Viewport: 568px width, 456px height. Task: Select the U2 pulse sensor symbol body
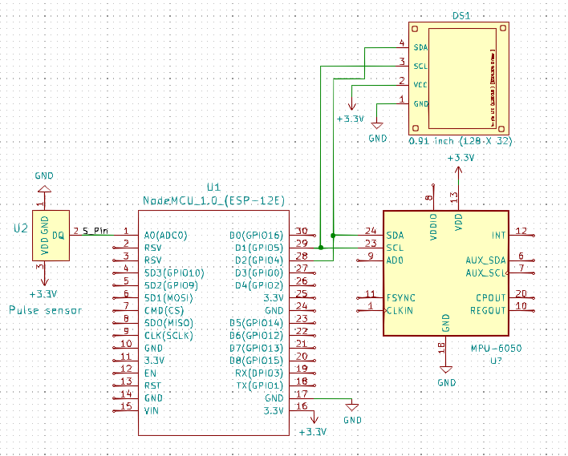[51, 236]
